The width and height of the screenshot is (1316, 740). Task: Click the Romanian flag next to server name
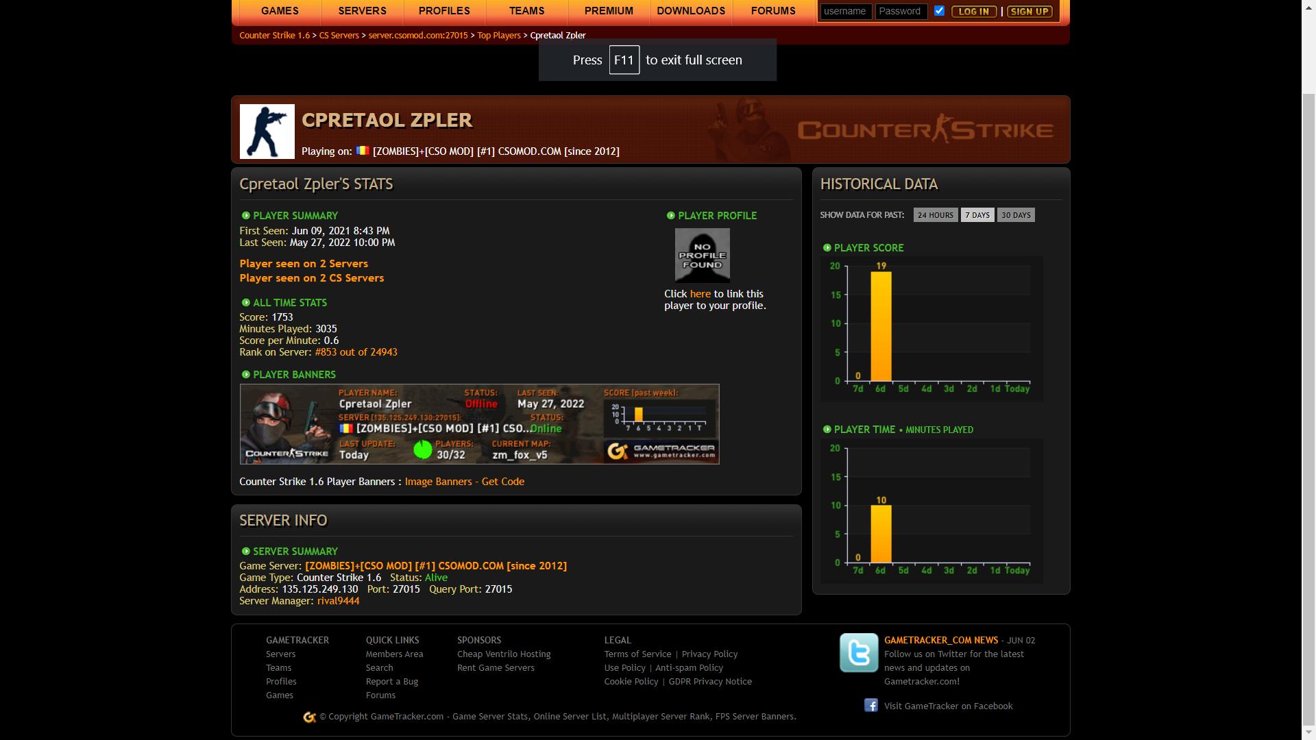(x=363, y=151)
